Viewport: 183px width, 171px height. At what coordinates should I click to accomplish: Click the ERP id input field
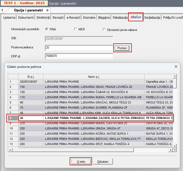(79, 56)
